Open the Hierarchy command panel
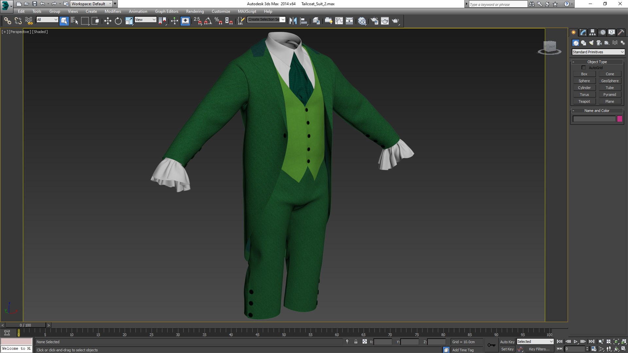Viewport: 628px width, 353px height. (592, 32)
